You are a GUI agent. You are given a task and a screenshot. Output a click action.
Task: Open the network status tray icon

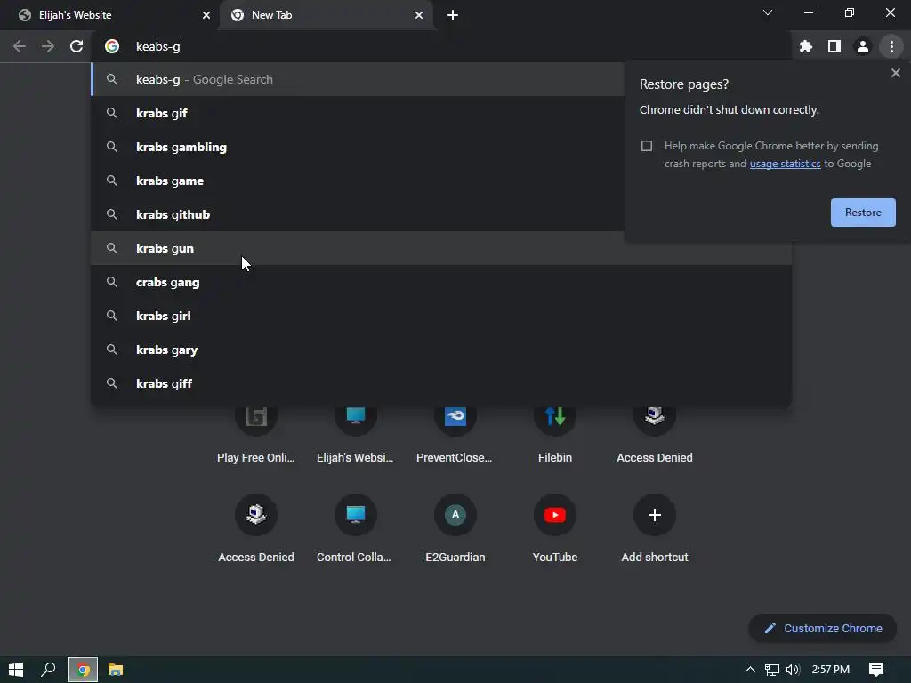click(771, 670)
